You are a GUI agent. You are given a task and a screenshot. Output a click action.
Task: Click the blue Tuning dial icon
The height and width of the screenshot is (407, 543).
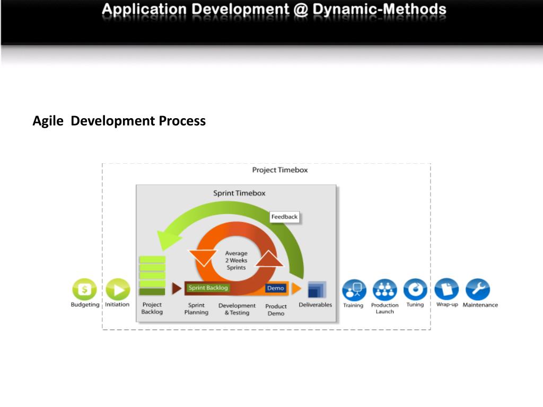point(415,289)
